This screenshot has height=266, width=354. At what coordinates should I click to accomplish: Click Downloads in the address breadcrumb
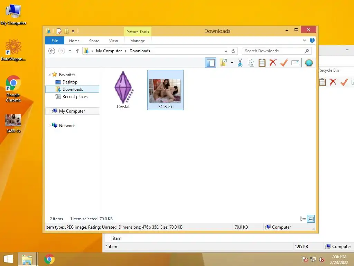click(140, 51)
